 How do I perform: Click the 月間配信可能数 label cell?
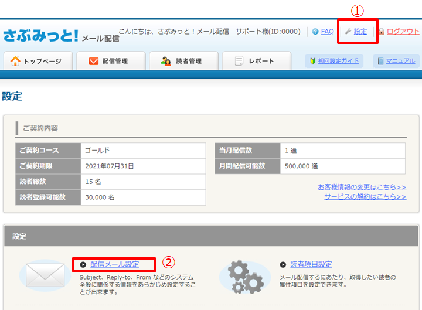pyautogui.click(x=247, y=166)
